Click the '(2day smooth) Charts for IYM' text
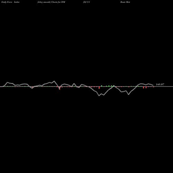Screen dimensions: 173x173 pyautogui.click(x=51, y=2)
